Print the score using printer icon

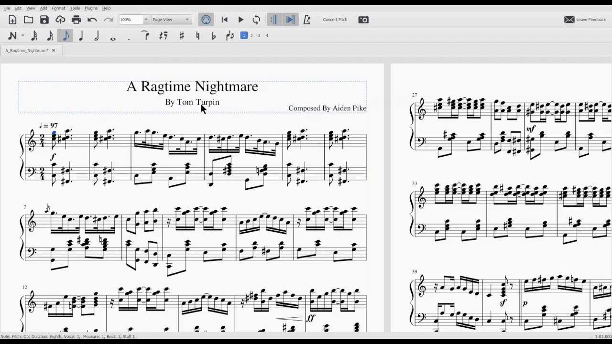76,20
